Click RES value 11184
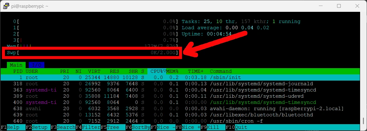The width and height of the screenshot is (367, 131). click(112, 96)
